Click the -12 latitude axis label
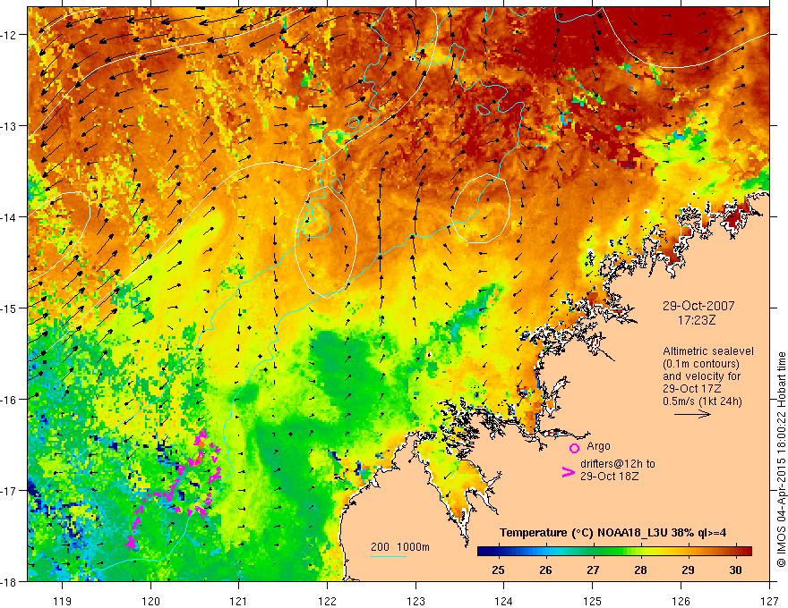The width and height of the screenshot is (788, 608). [x=9, y=35]
